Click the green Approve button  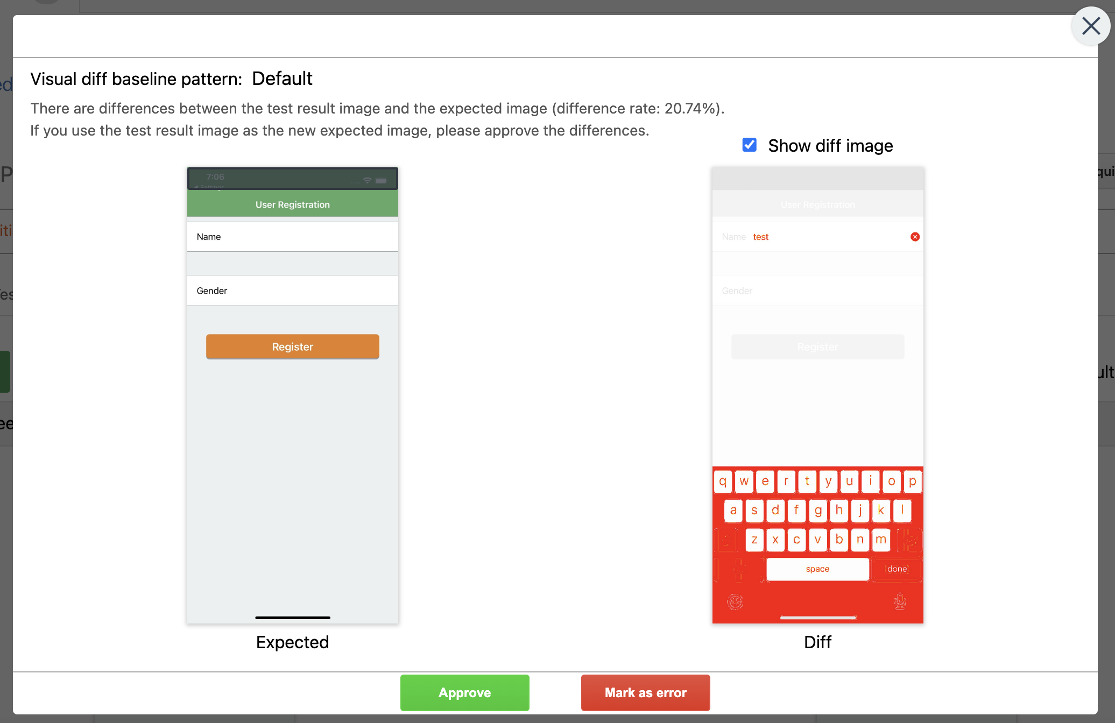point(464,692)
